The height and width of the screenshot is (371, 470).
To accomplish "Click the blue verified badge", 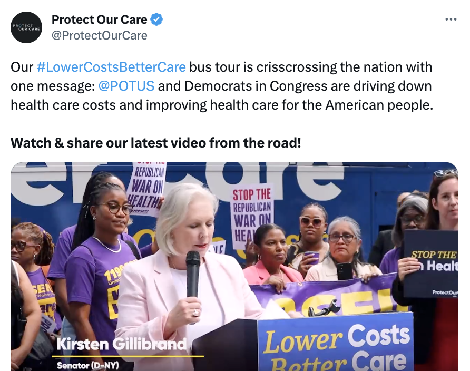I will click(x=156, y=19).
